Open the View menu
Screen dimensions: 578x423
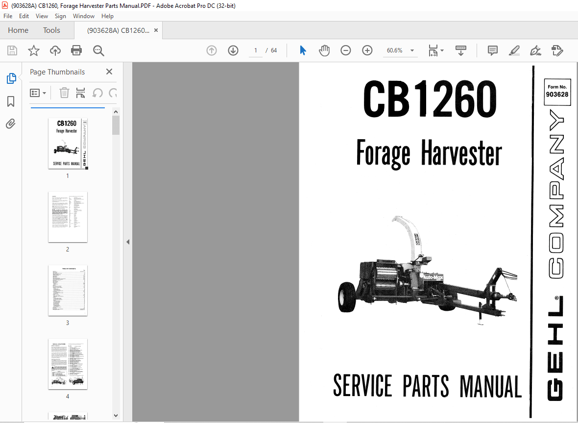click(42, 16)
